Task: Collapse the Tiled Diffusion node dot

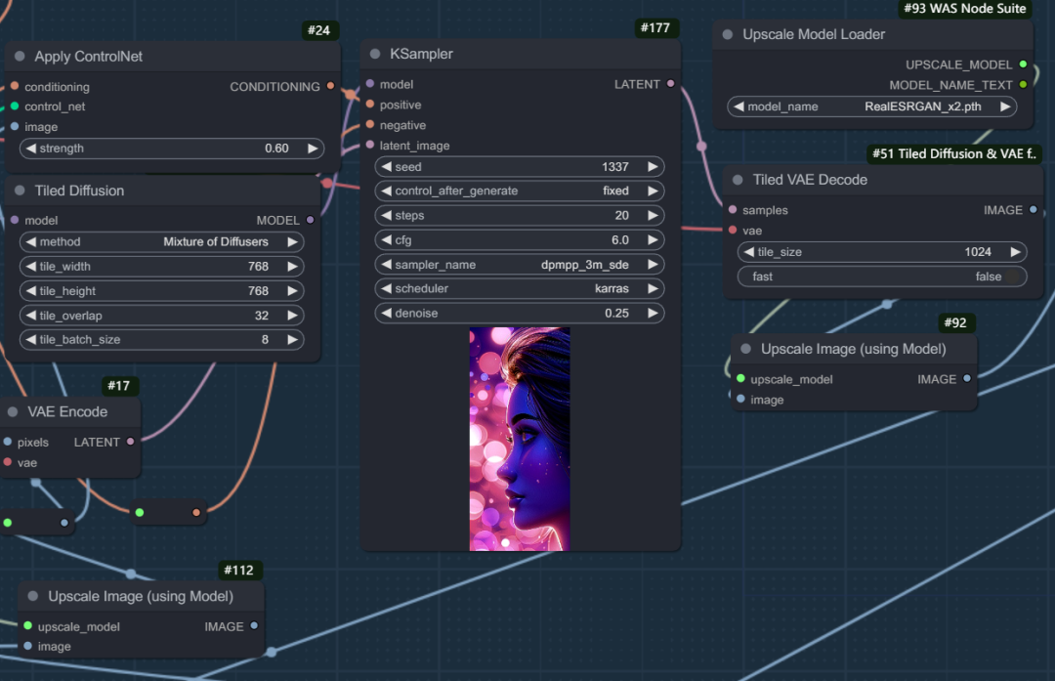Action: click(x=20, y=191)
